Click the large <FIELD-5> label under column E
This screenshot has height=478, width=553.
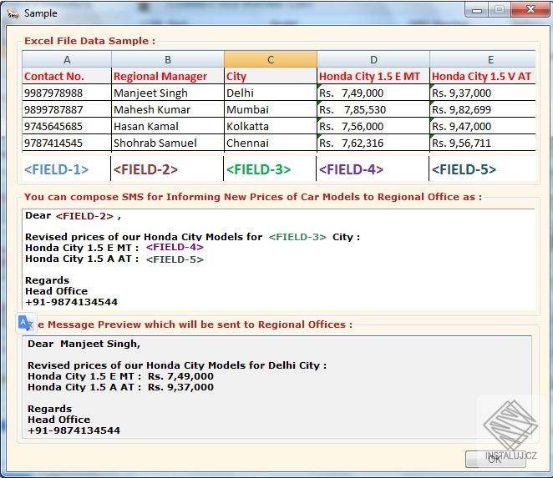464,169
